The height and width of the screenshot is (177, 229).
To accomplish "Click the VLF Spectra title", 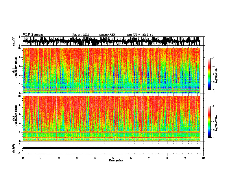I will point(33,35).
